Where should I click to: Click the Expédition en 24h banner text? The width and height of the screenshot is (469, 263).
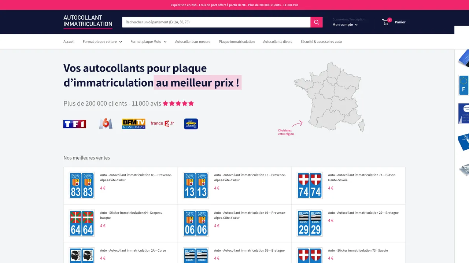click(234, 5)
